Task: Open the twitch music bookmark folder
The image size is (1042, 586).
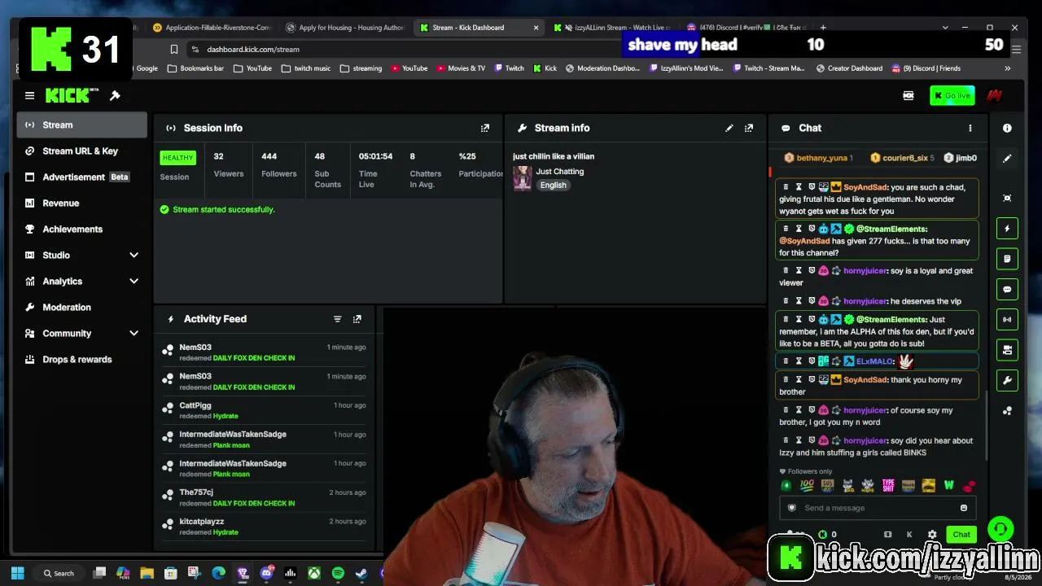Action: [x=306, y=68]
